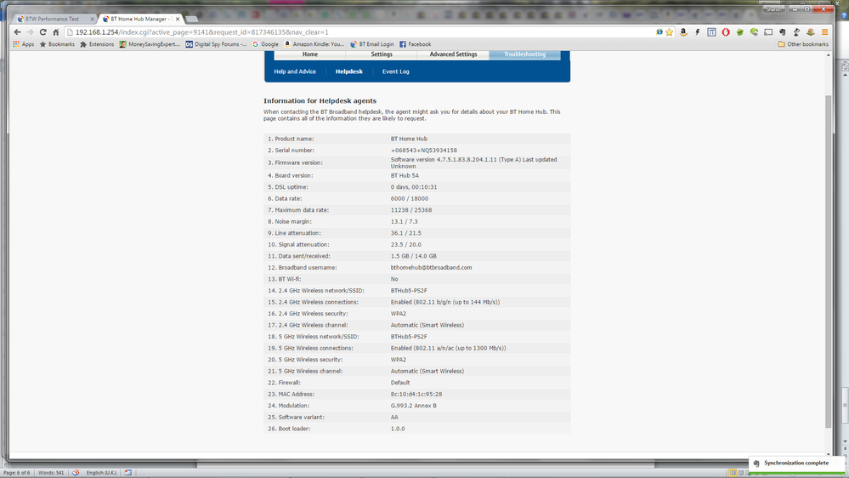Click line attenuation '36.1 / 21.5'
This screenshot has height=478, width=849.
coord(405,233)
